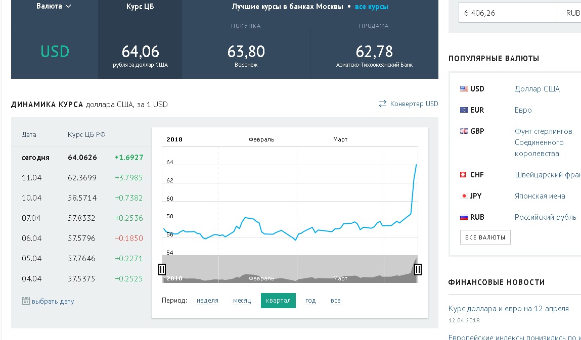Viewport: 581px width, 340px height.
Task: Click the calendar icon beside 'выбрать дату'
Action: coord(26,301)
